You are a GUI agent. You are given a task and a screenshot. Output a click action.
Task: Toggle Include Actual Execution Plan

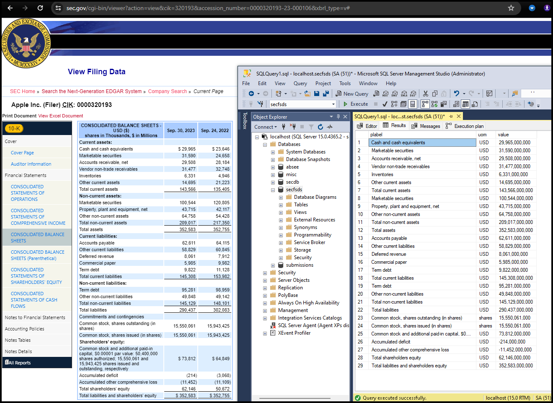click(425, 104)
